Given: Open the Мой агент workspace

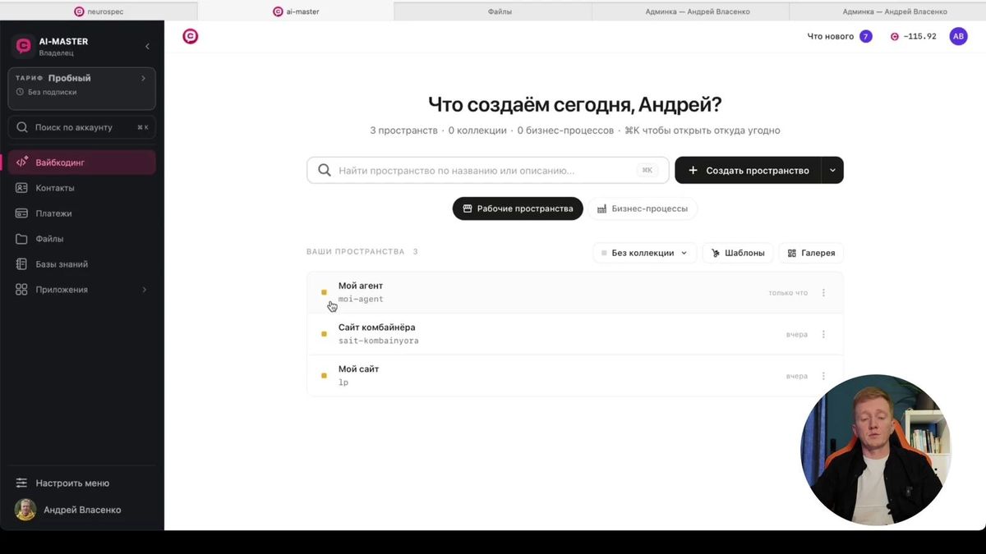Looking at the screenshot, I should coord(575,292).
